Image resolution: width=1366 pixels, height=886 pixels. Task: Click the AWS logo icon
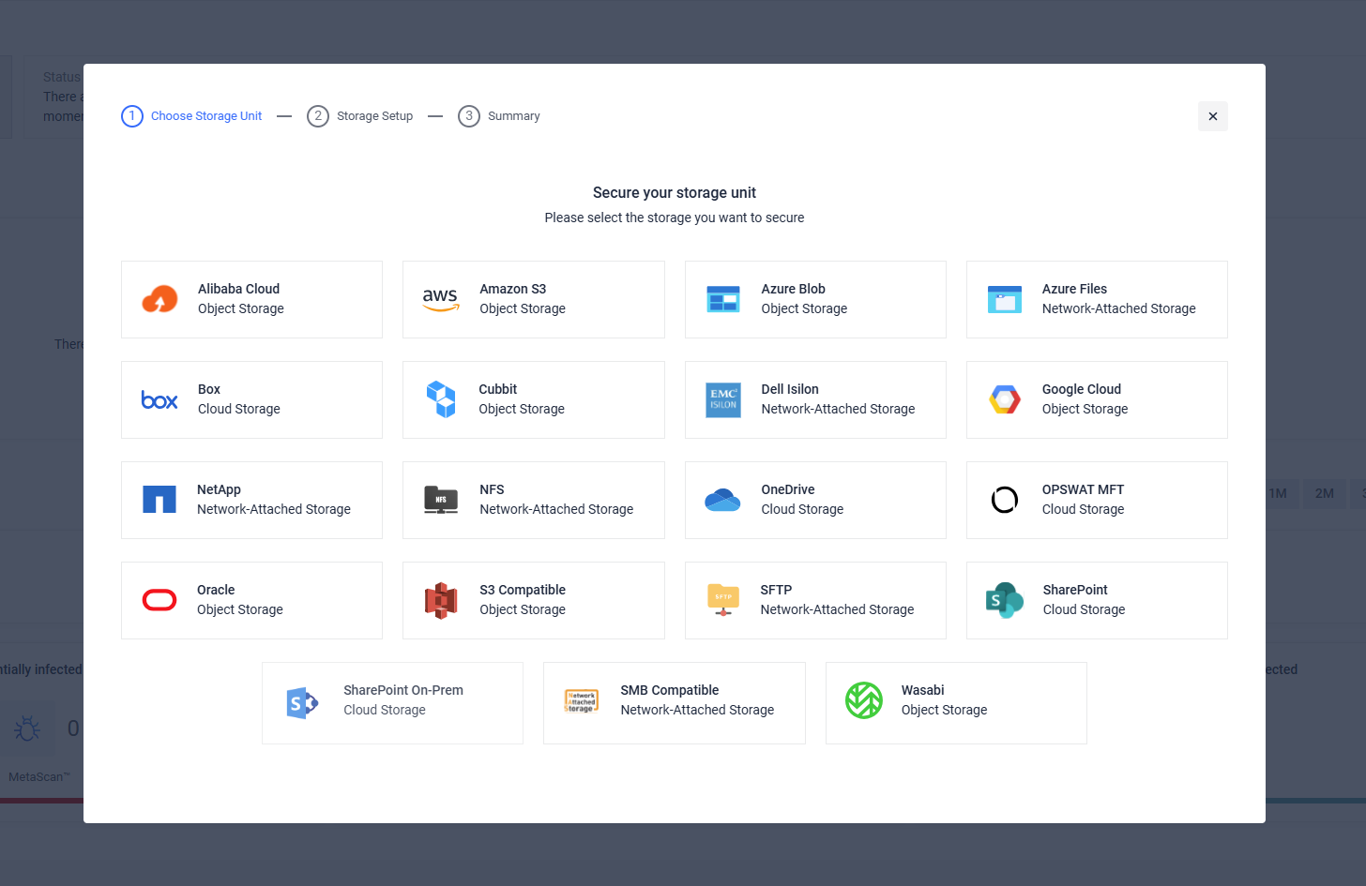(x=440, y=299)
